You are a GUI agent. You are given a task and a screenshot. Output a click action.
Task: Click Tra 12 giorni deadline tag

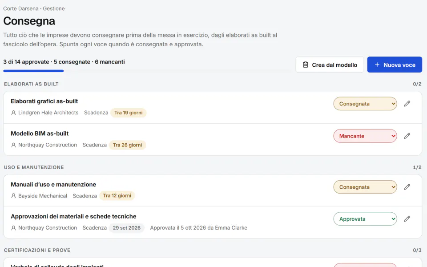click(117, 196)
